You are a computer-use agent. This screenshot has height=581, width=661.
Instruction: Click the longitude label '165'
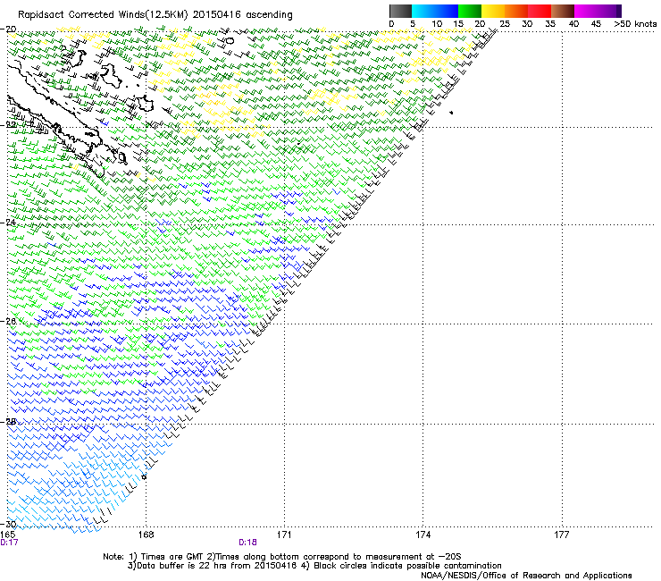[7, 535]
